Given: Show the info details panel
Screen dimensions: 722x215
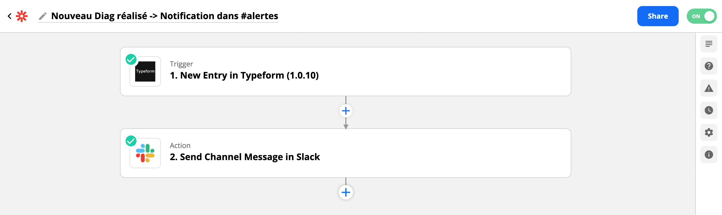Looking at the screenshot, I should [709, 155].
